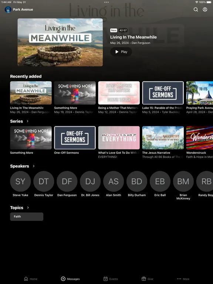Open the Something More series

pyautogui.click(x=31, y=138)
